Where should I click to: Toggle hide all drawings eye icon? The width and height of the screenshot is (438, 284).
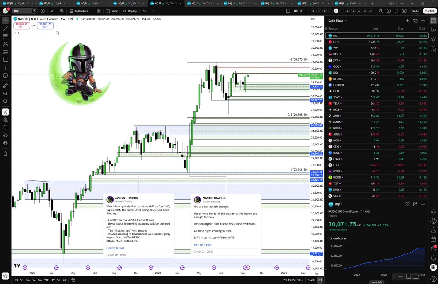coord(5,135)
